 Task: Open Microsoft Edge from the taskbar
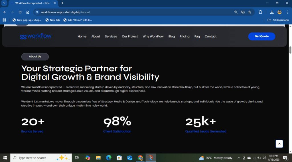click(x=109, y=158)
